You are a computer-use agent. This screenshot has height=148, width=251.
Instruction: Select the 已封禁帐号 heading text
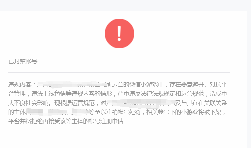point(23,61)
